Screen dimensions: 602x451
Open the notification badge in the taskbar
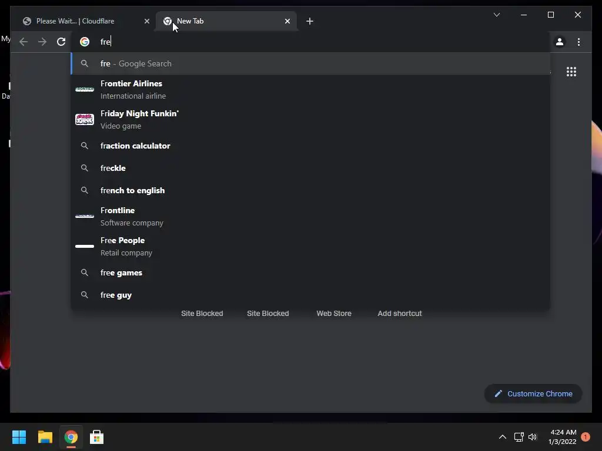coord(586,437)
